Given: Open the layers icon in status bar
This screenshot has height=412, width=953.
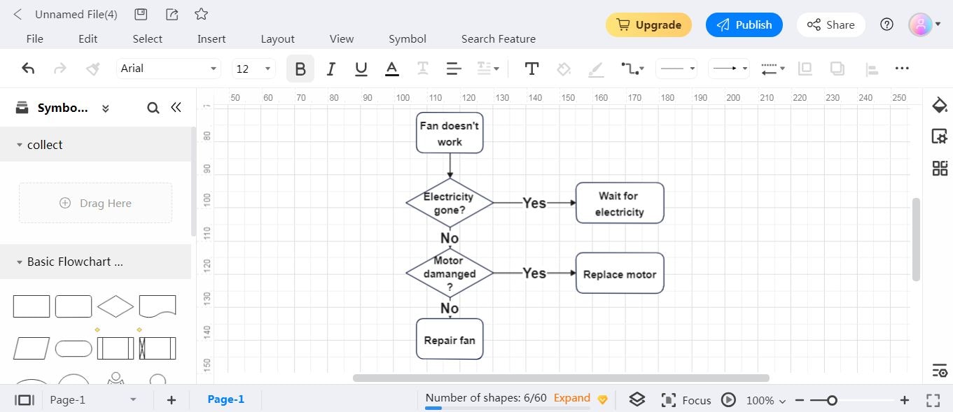Looking at the screenshot, I should point(637,399).
